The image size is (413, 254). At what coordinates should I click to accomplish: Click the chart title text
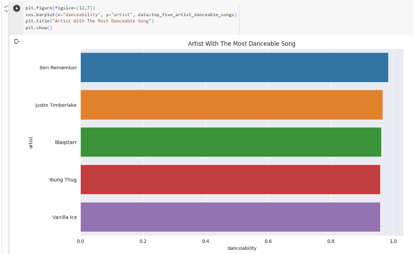(x=241, y=44)
